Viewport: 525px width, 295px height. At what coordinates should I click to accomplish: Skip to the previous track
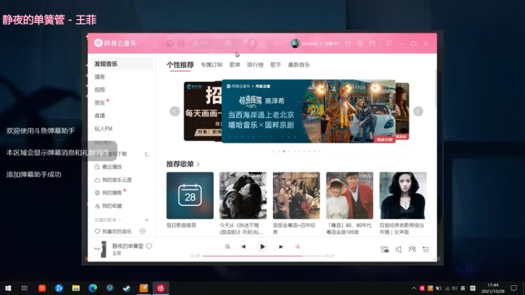pyautogui.click(x=243, y=247)
